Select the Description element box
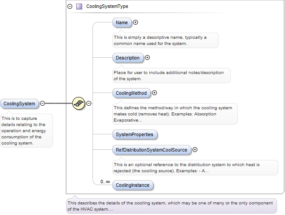Viewport: 285px width, 215px height. (x=128, y=58)
